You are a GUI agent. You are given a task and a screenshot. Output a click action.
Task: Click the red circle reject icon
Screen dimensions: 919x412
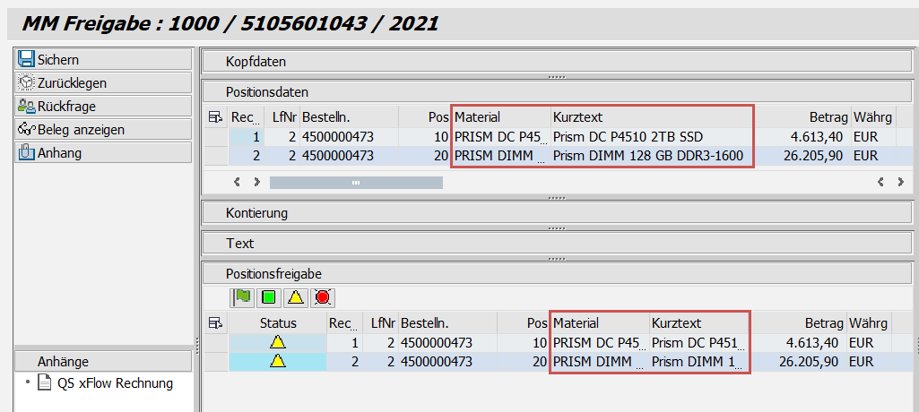[323, 297]
